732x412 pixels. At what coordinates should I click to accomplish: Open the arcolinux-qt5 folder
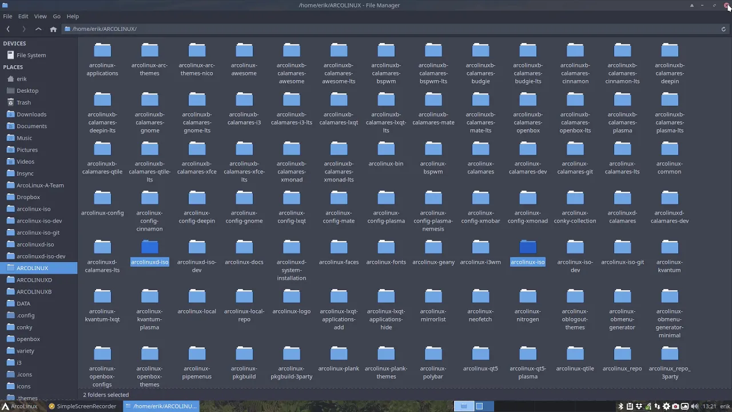click(x=480, y=359)
